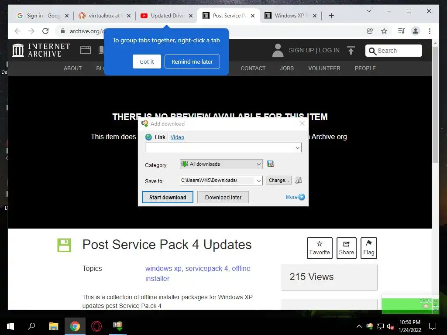Reload the page
447x335 pixels.
[x=45, y=31]
